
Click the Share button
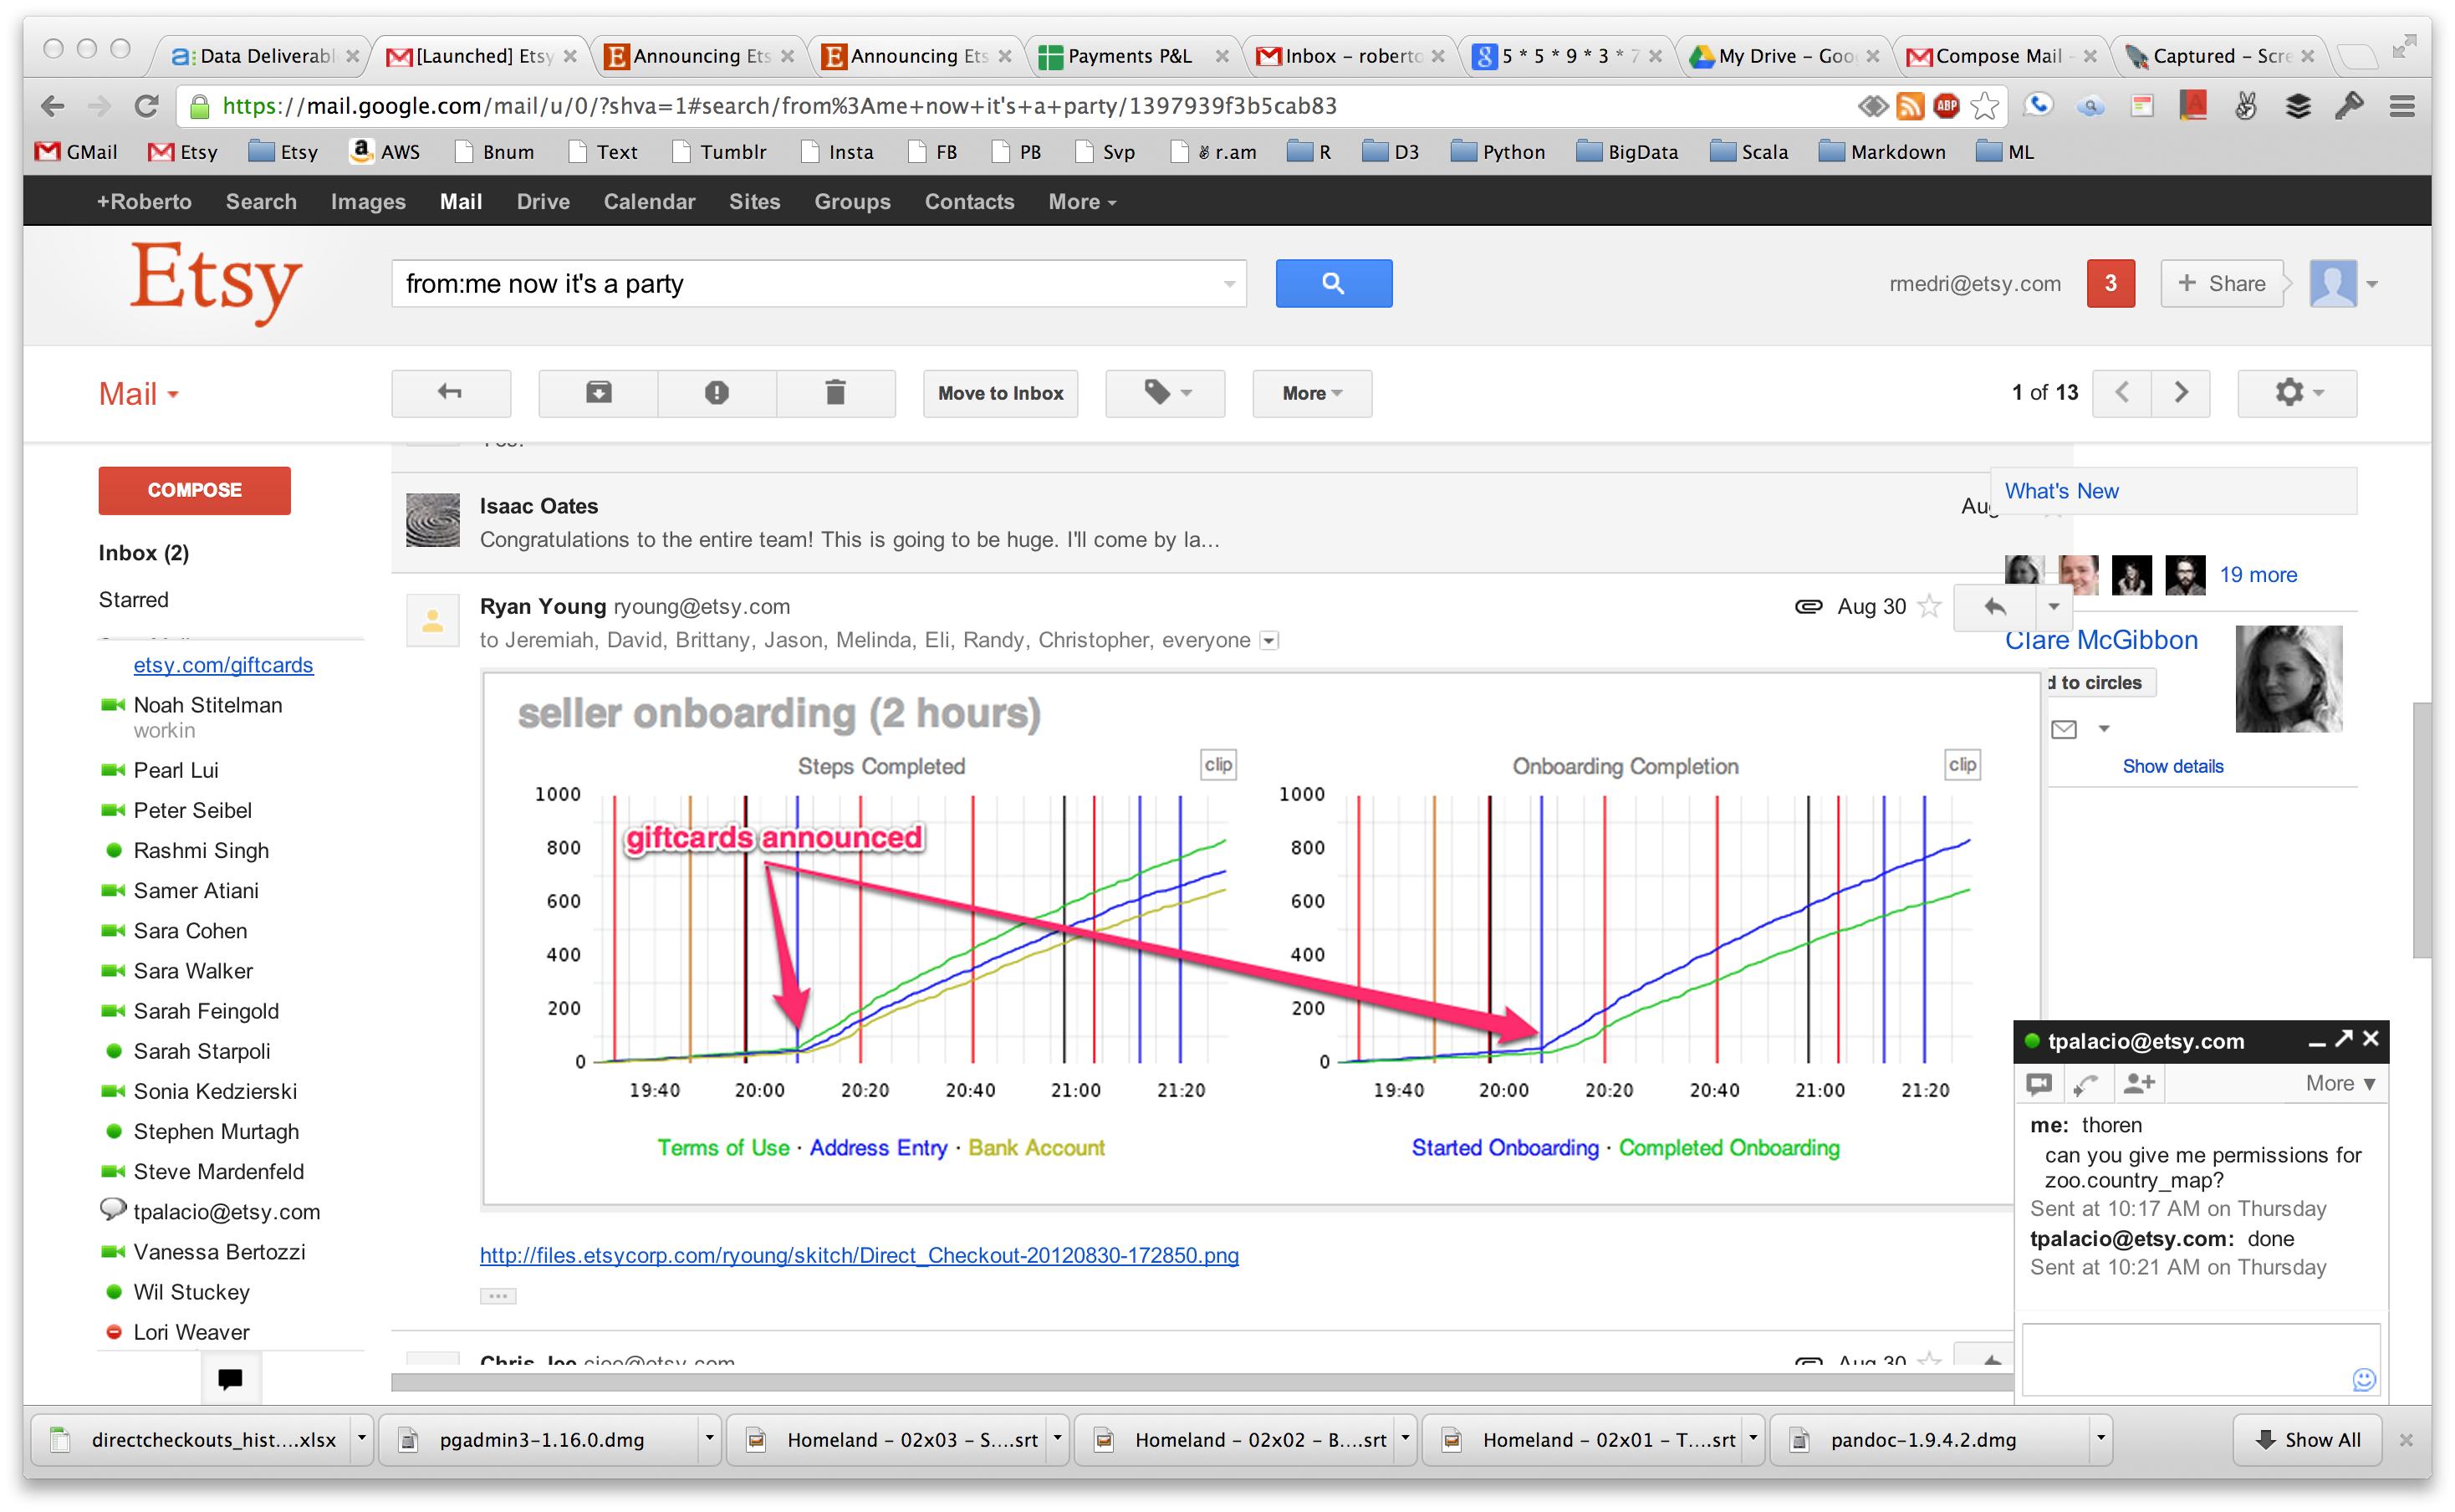point(2222,284)
